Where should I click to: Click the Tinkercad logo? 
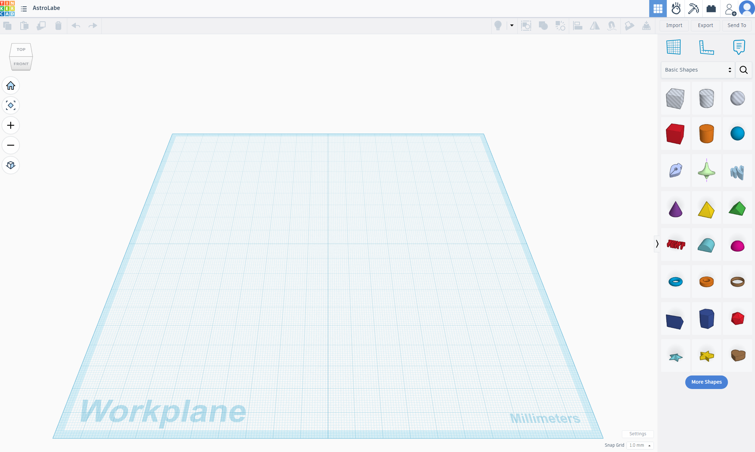(7, 8)
